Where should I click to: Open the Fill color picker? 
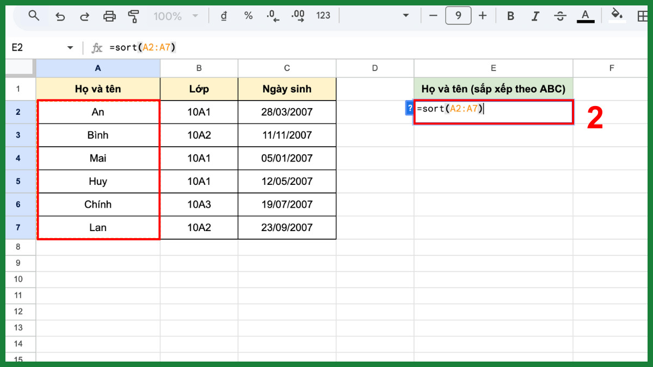coord(617,16)
